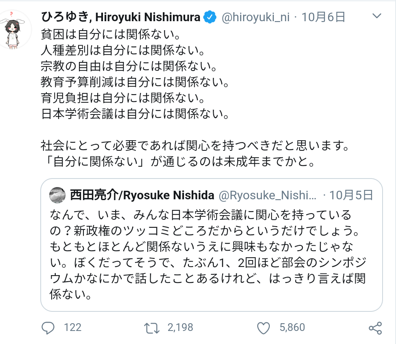Open Ryosuke Nishida's small avatar
Image resolution: width=396 pixels, height=344 pixels.
click(57, 195)
